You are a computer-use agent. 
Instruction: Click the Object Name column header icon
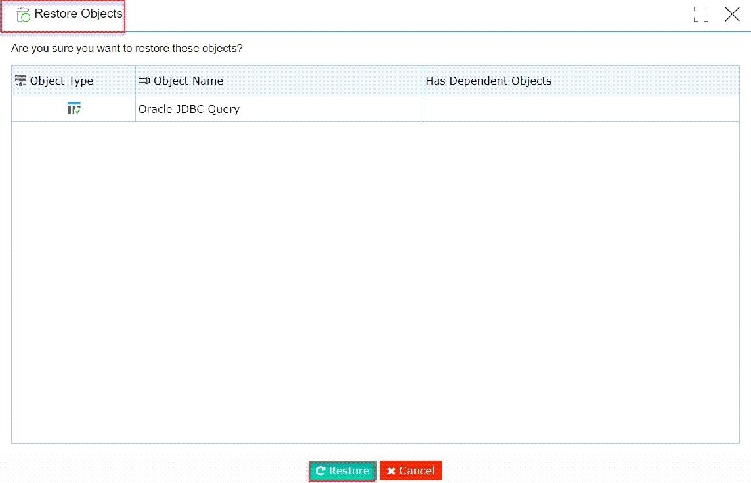click(x=144, y=81)
